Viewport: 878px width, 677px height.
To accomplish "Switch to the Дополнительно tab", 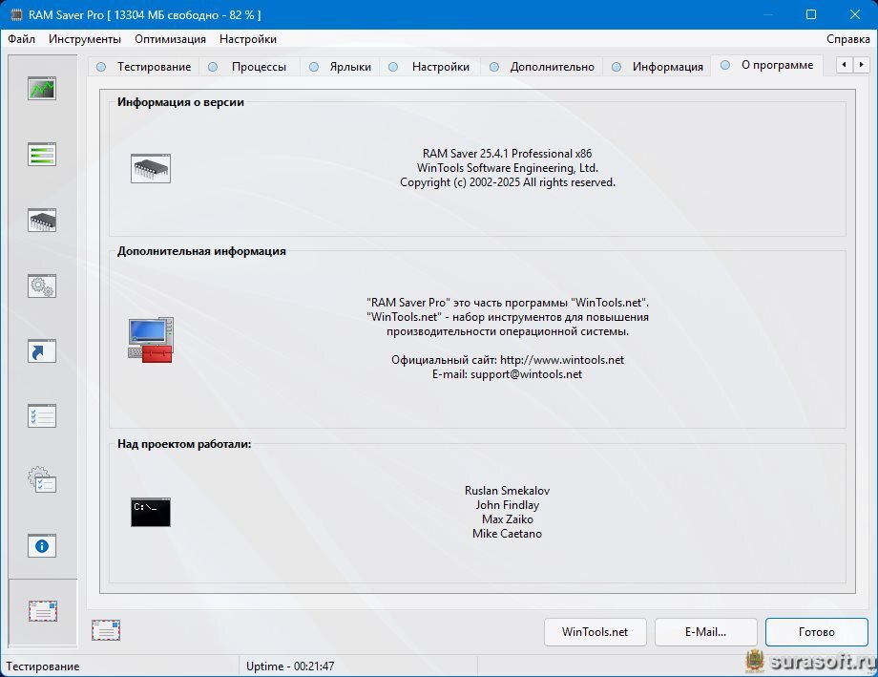I will click(x=541, y=67).
